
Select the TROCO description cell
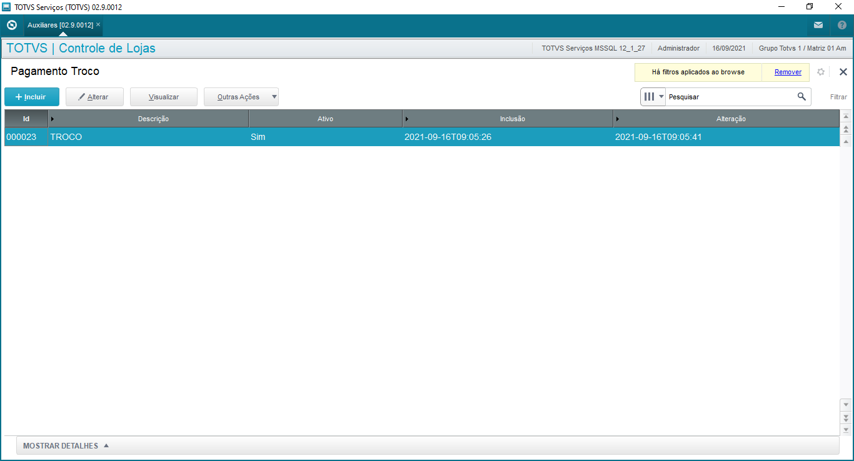[149, 137]
